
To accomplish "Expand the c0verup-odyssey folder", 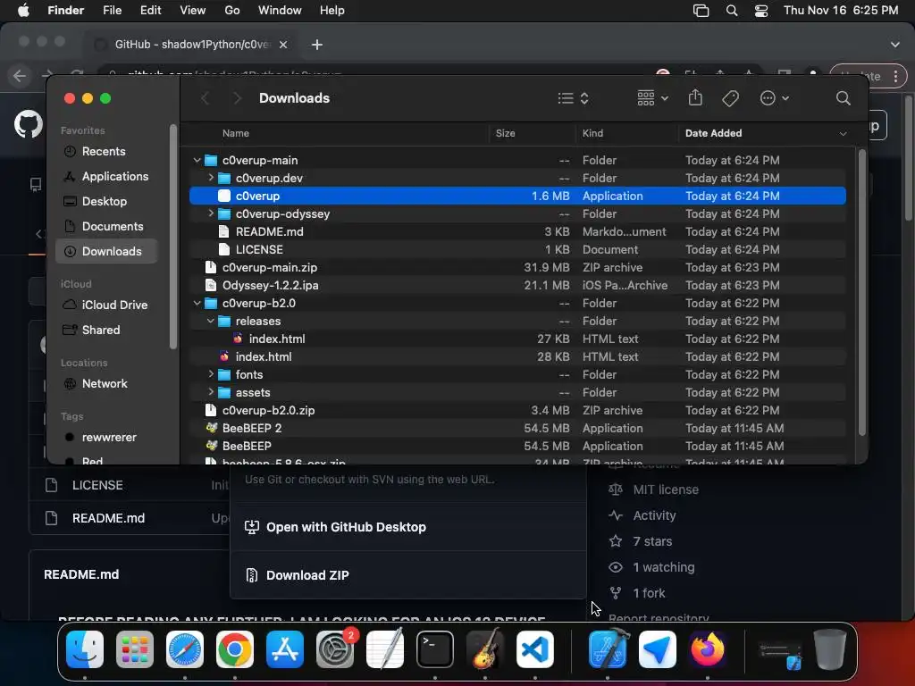I will point(211,213).
